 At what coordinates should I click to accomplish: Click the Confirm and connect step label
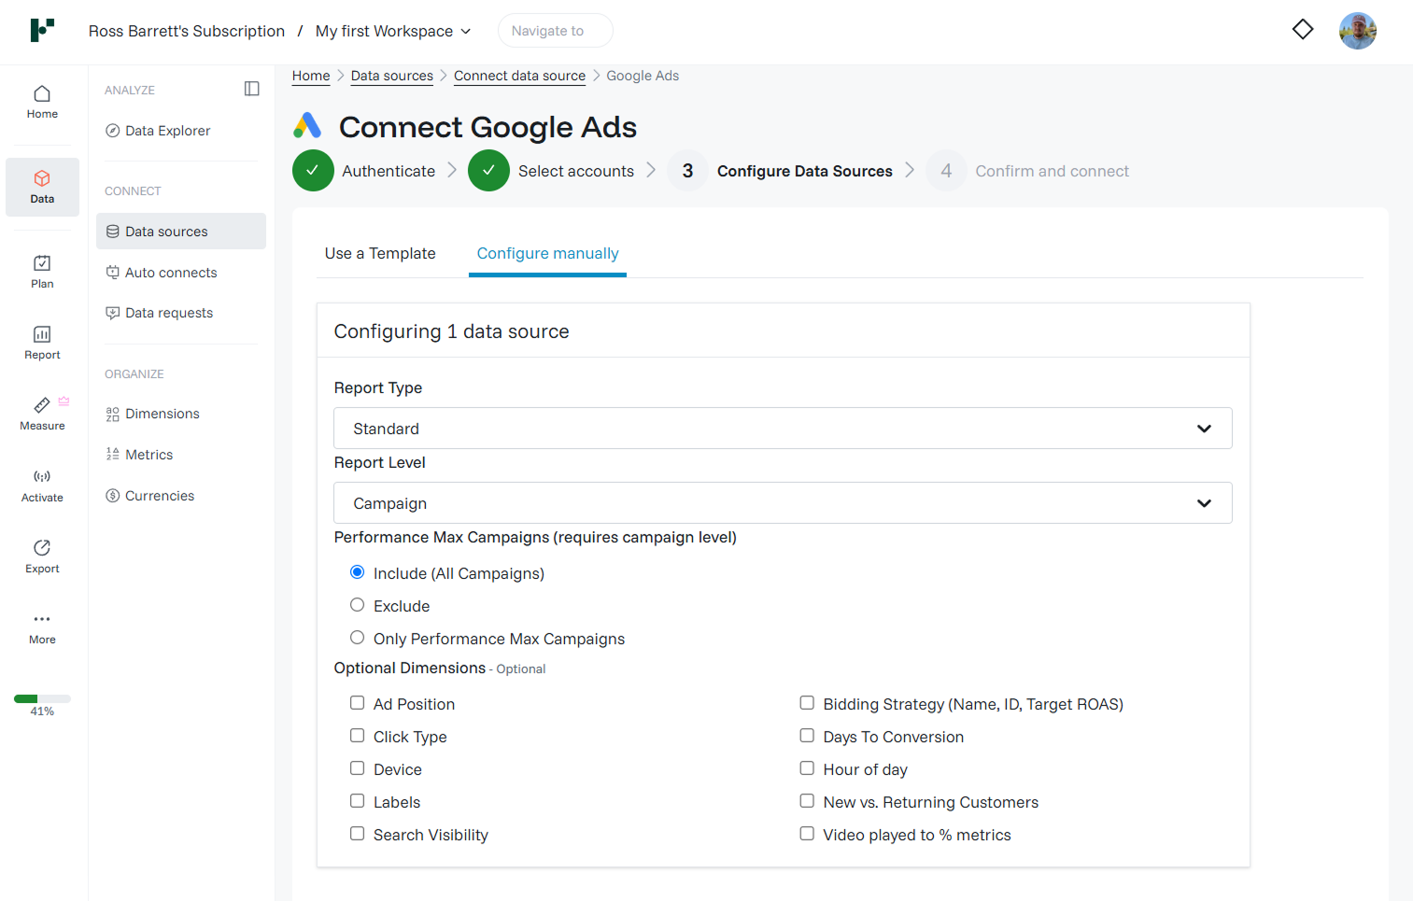pos(1053,171)
